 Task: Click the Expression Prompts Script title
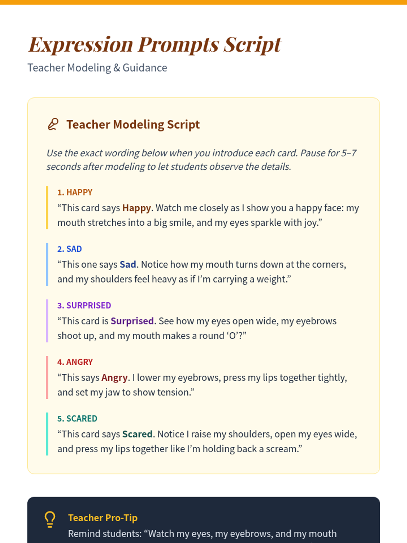(155, 44)
